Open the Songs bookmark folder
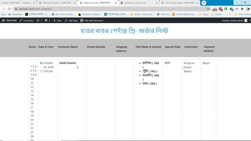 pyautogui.click(x=203, y=14)
